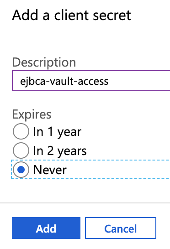Click the blue dot inside Never radio

click(21, 170)
